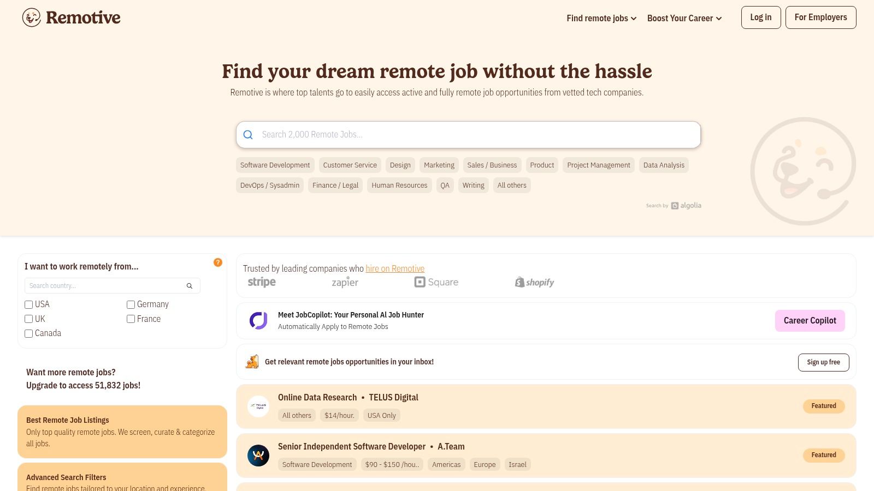Click the Search country input field
The height and width of the screenshot is (491, 874).
pos(113,286)
